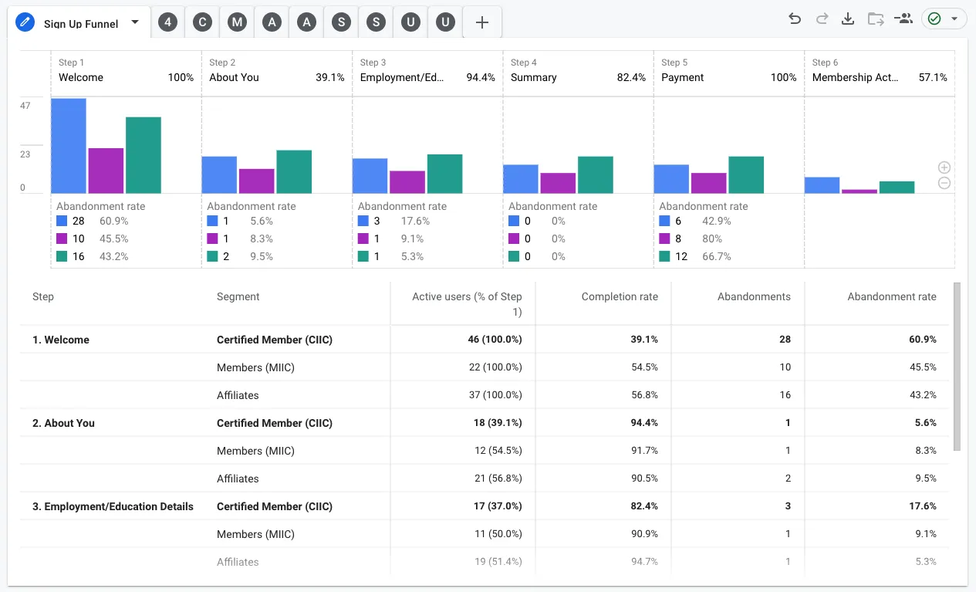Screen dimensions: 976x592
Task: Click the 90.5% completion rate cell
Action: [x=644, y=479]
